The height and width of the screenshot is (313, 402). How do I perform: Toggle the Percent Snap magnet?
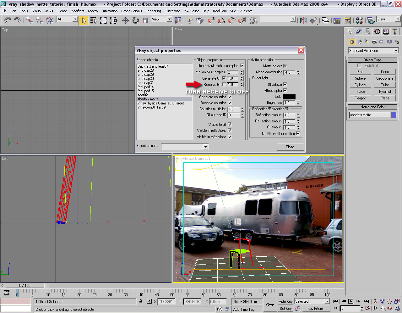232,21
